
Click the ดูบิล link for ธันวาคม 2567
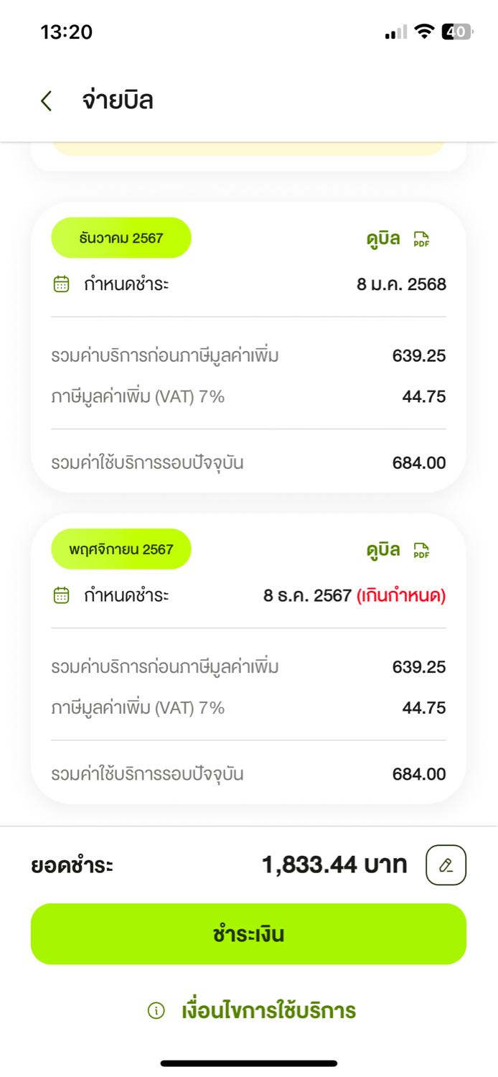point(383,239)
